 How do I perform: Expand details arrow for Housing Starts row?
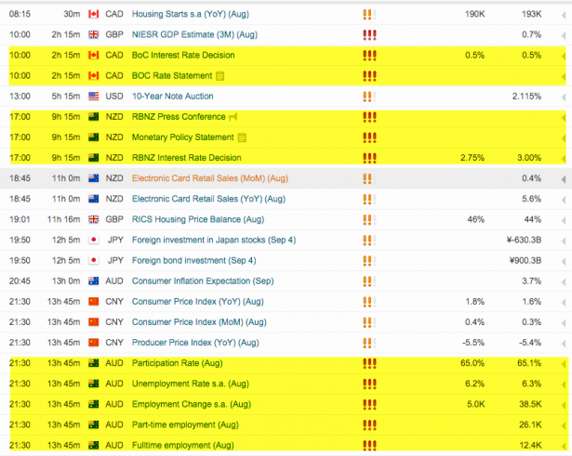tap(564, 15)
